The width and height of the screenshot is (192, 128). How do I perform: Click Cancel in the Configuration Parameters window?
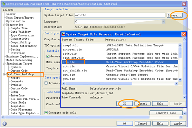click(142, 124)
